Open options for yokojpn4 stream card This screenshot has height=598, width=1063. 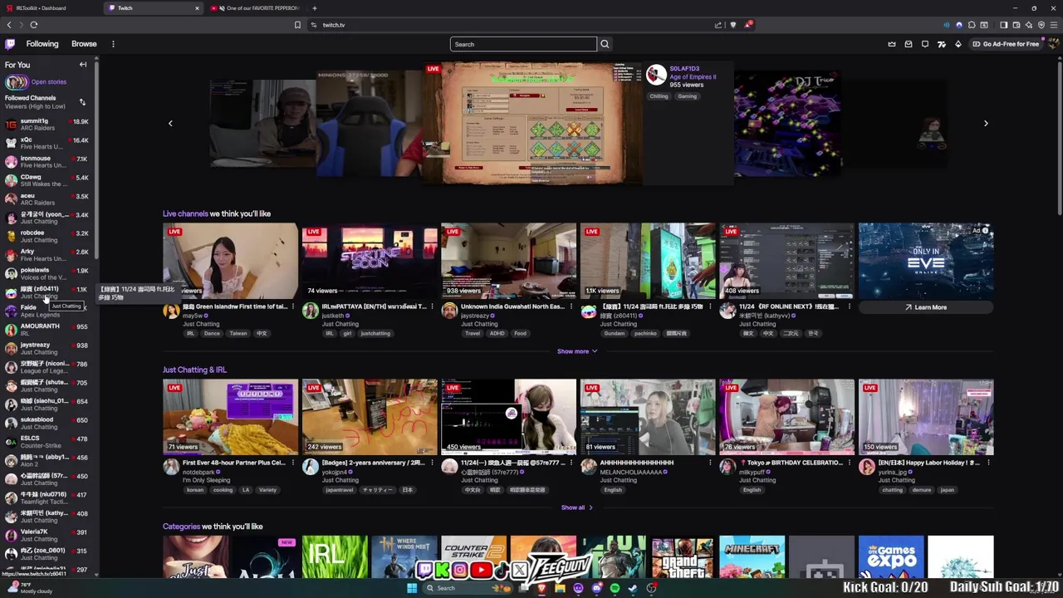432,463
